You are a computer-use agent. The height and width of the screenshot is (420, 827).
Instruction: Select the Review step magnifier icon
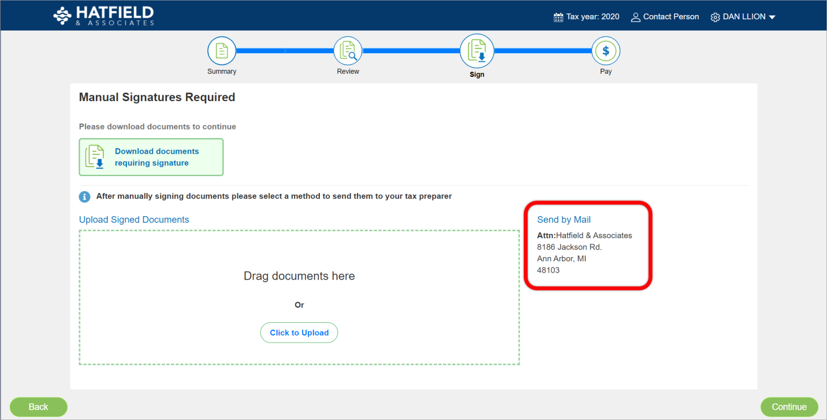click(x=347, y=50)
